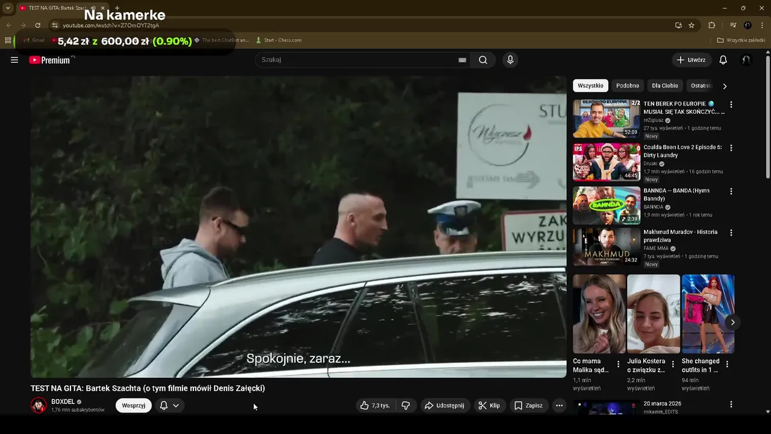771x434 pixels.
Task: Open She changed outfits short thumbnail
Action: pyautogui.click(x=708, y=314)
